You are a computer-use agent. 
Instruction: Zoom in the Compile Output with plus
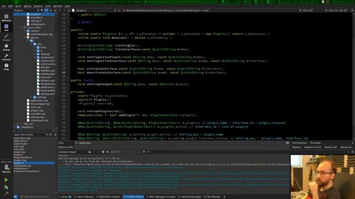(x=144, y=152)
